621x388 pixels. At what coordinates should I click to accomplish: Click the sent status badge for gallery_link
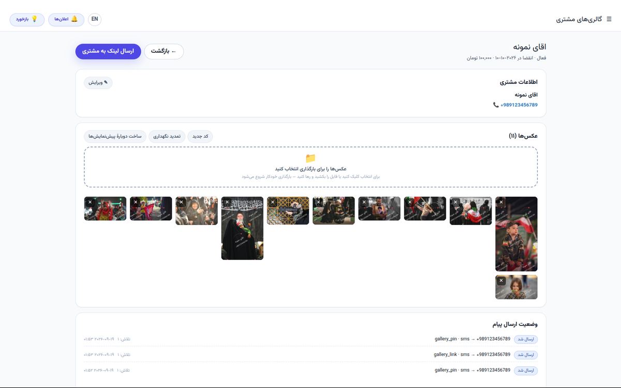point(526,355)
